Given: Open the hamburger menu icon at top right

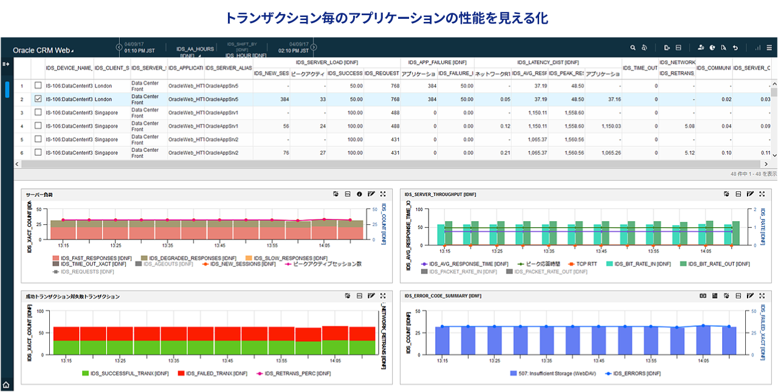Looking at the screenshot, I should coord(769,47).
